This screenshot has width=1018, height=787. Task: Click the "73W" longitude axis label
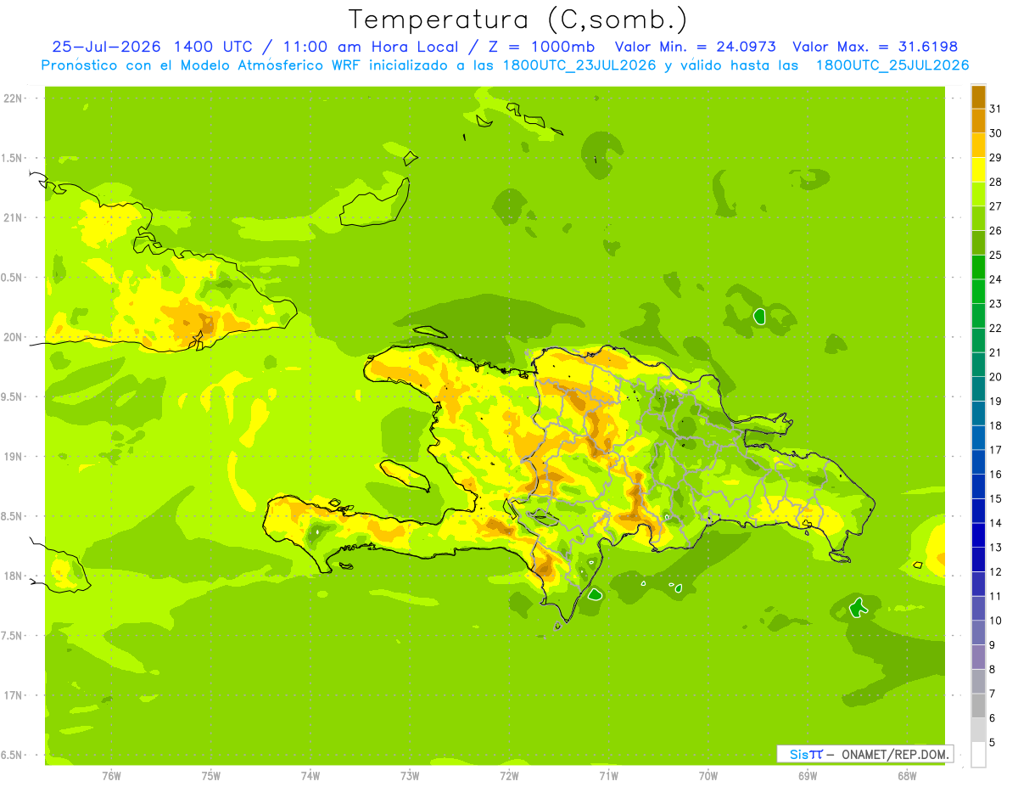pos(410,776)
